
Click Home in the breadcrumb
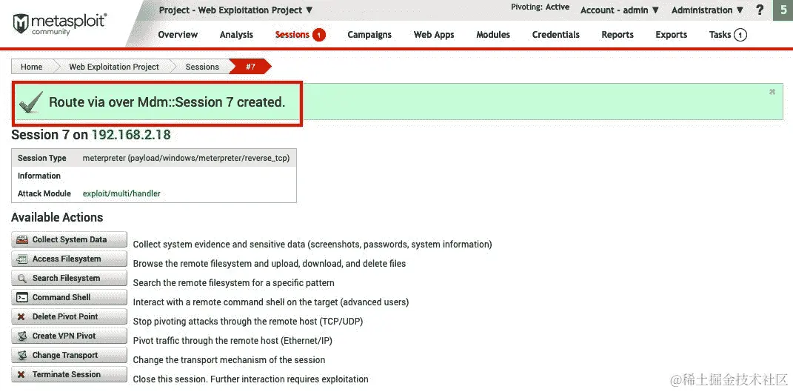[x=31, y=67]
